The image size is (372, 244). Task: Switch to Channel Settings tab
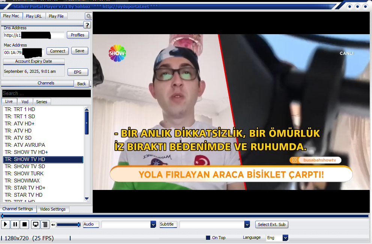click(18, 209)
